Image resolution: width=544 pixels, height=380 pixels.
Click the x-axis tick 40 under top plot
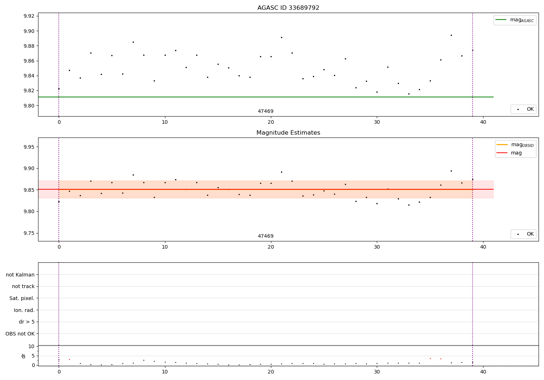click(483, 122)
